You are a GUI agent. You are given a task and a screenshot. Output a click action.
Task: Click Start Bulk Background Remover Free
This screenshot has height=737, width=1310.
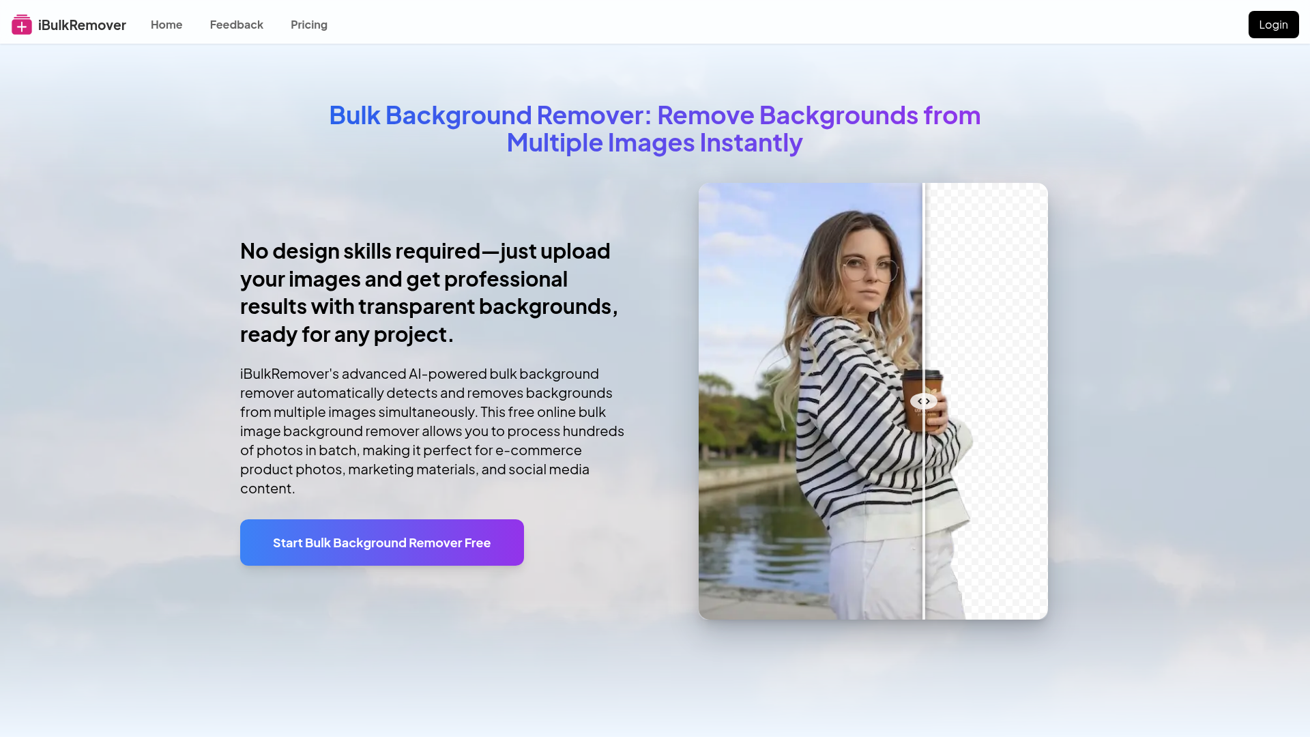381,543
